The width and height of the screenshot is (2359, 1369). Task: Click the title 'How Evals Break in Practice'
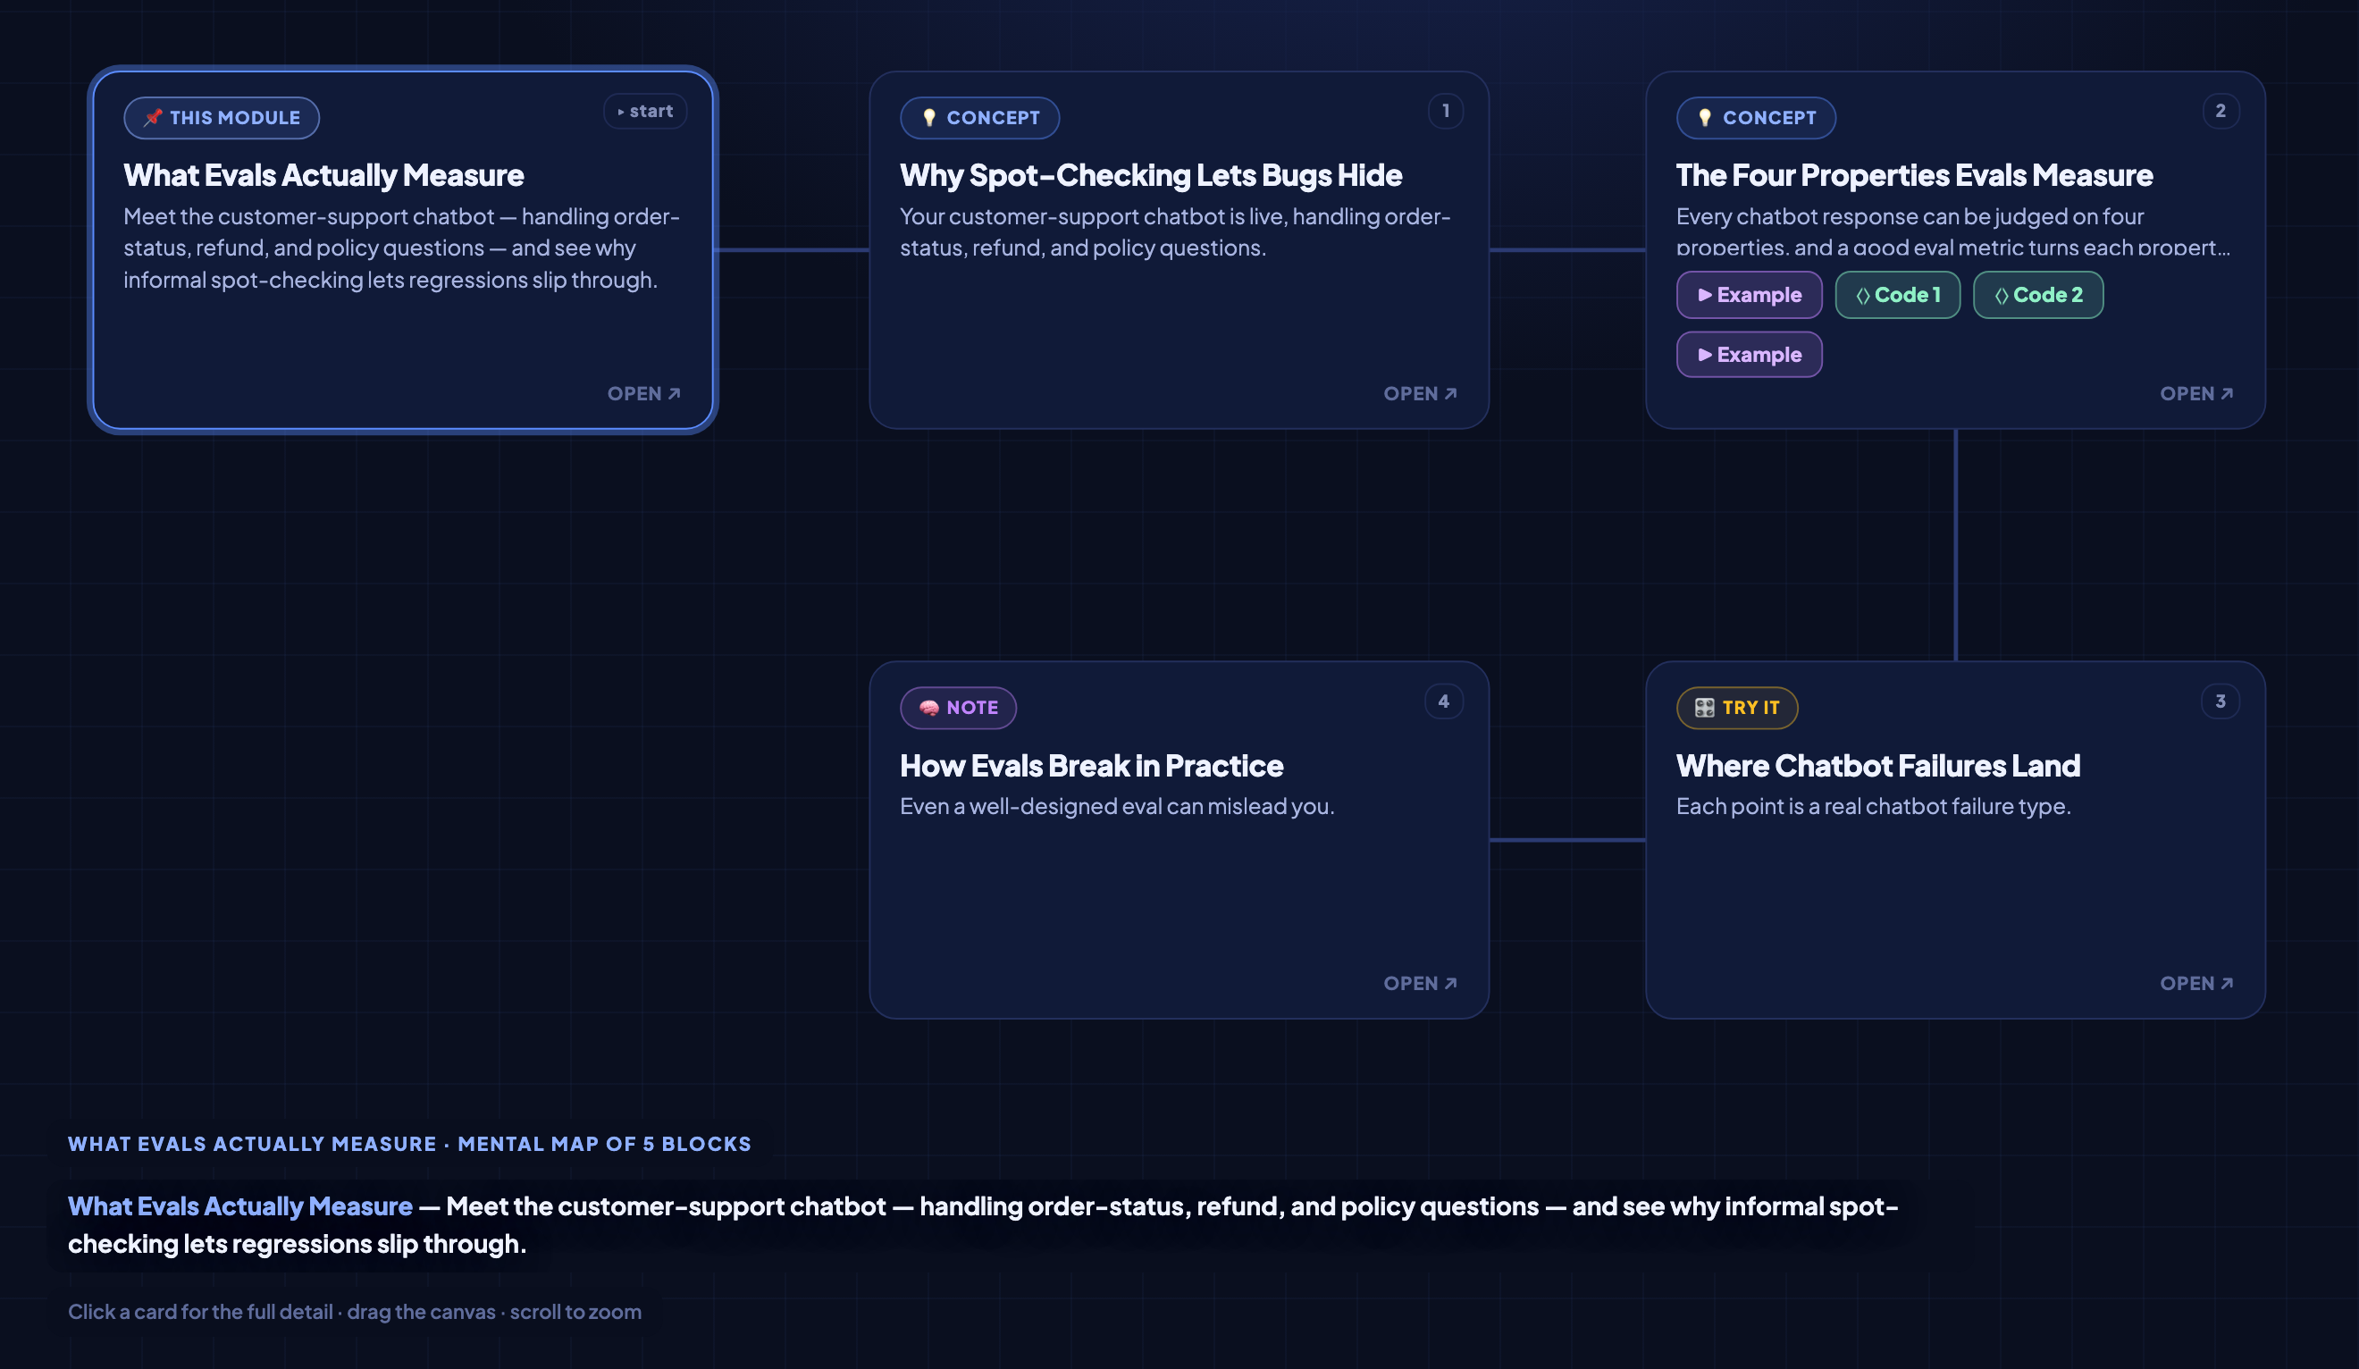[1092, 766]
